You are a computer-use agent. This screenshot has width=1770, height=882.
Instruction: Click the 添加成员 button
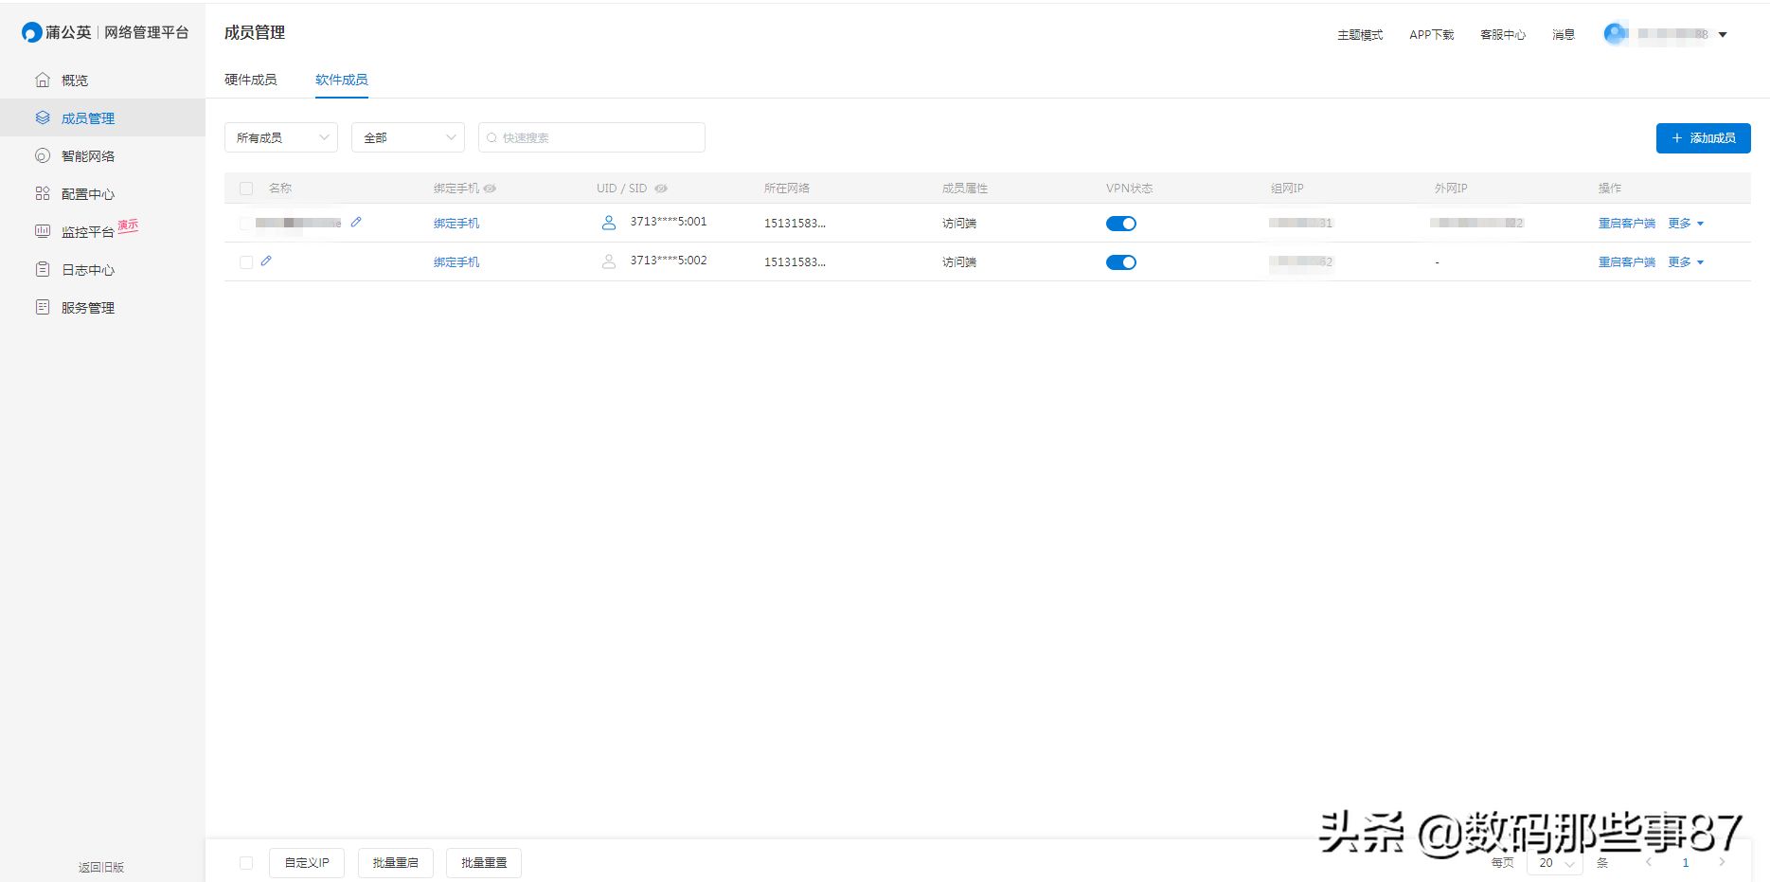(1703, 138)
